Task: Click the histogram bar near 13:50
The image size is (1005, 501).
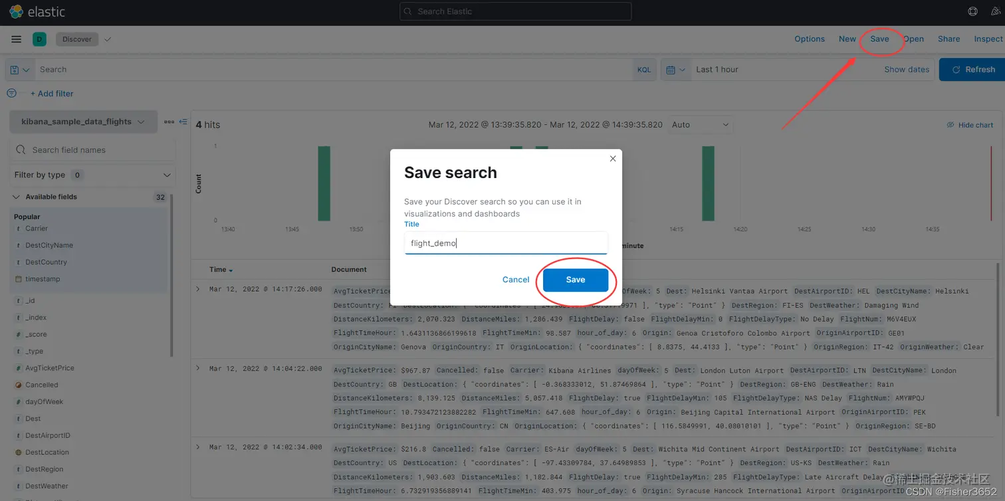Action: coord(324,183)
